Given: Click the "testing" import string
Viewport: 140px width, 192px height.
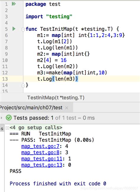Looking at the screenshot, I should [x=59, y=16].
